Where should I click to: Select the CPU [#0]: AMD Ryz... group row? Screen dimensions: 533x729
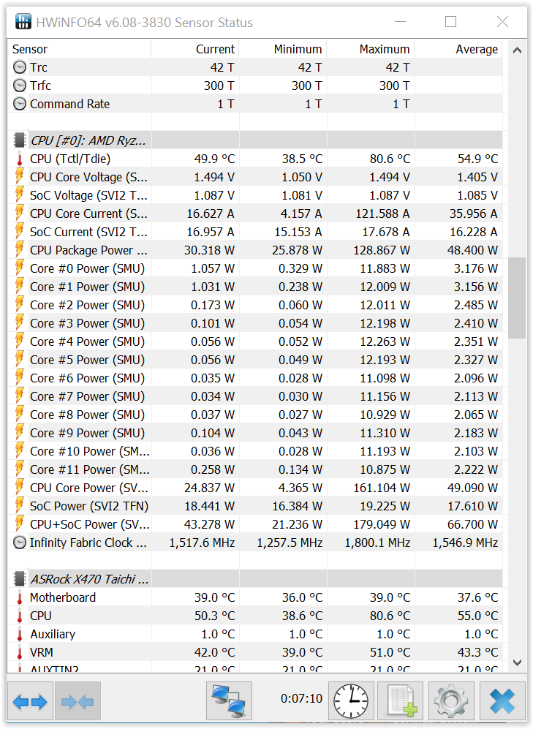(x=255, y=140)
